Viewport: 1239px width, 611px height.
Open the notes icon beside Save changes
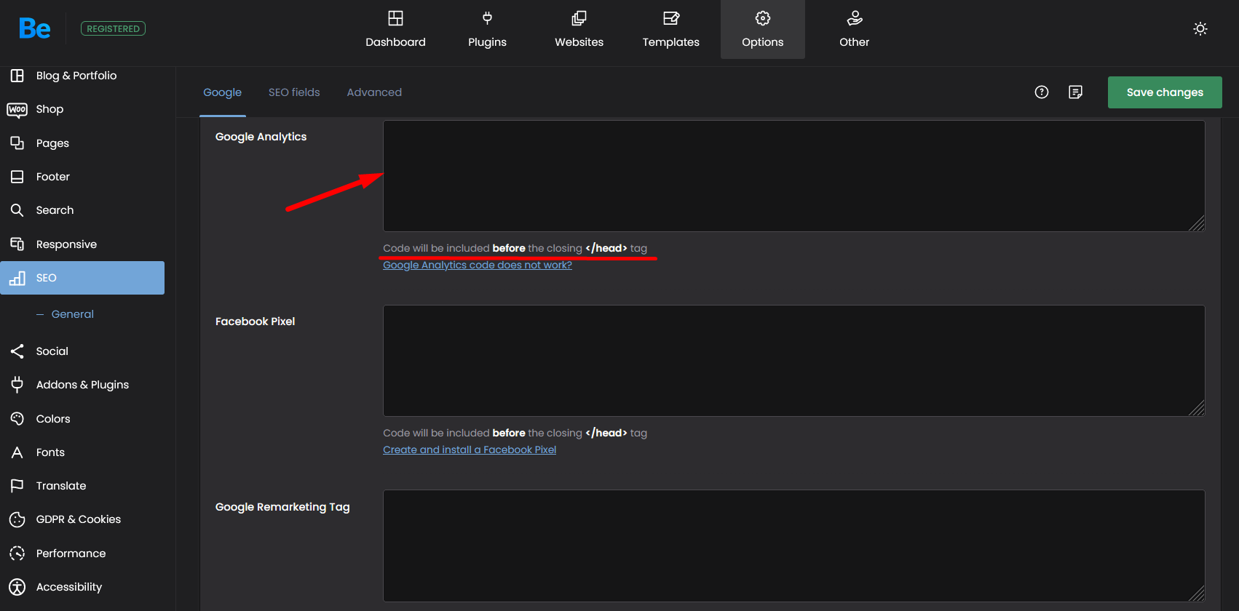click(1075, 92)
